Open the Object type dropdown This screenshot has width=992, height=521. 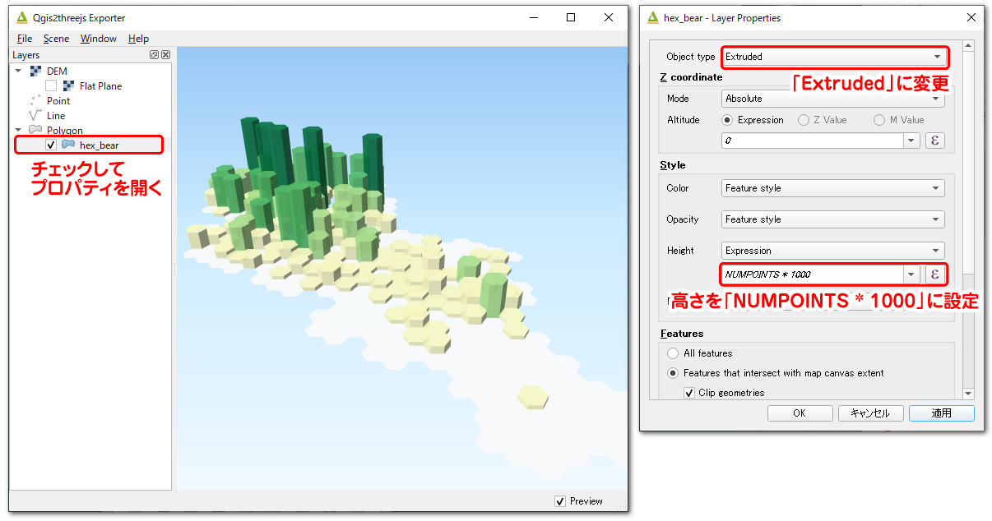(x=834, y=57)
